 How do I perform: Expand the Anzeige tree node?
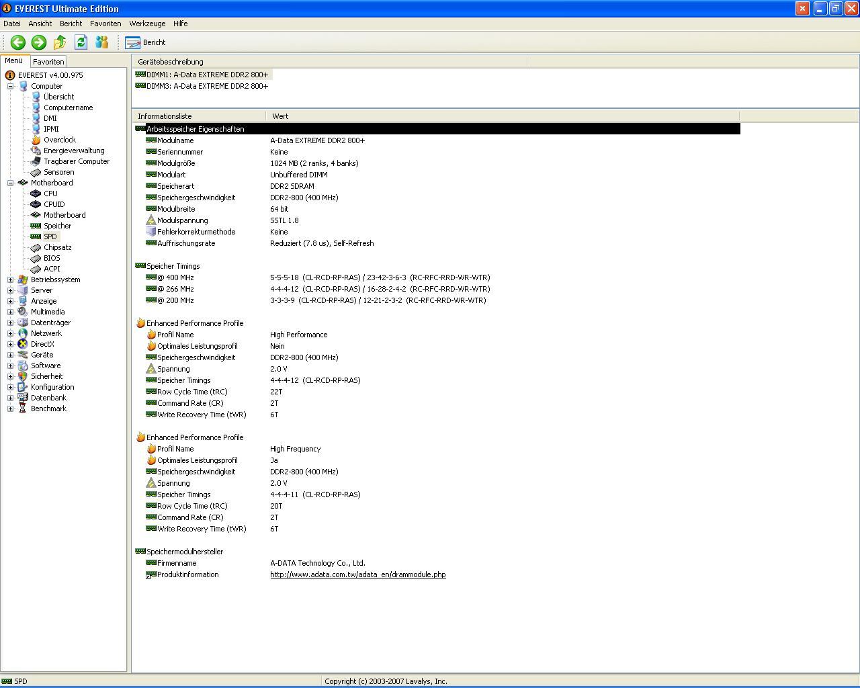click(x=10, y=301)
